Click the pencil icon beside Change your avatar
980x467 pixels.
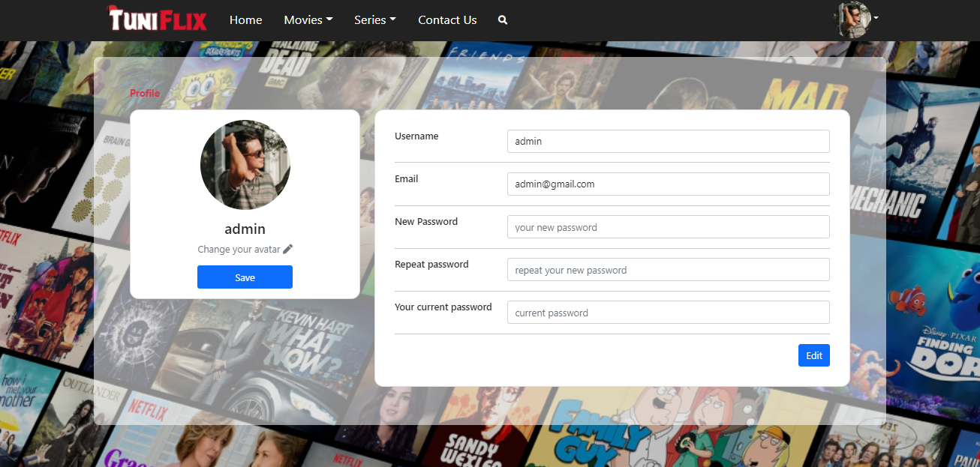point(288,249)
